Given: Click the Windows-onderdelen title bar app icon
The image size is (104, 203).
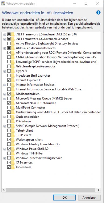Looking at the screenshot, I should 3,4.
